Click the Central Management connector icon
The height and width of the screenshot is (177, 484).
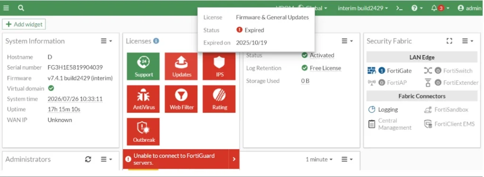coord(372,124)
